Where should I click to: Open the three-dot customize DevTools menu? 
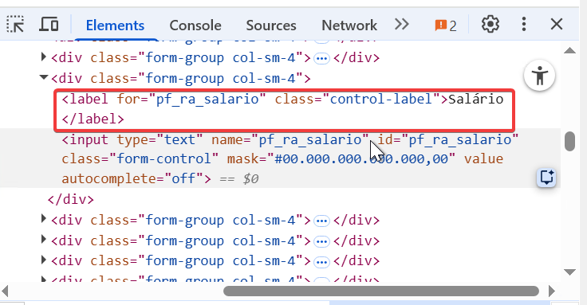pos(524,25)
